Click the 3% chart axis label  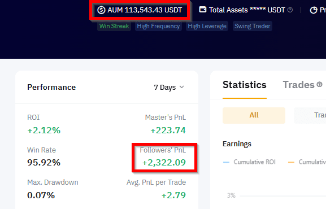[x=231, y=195]
